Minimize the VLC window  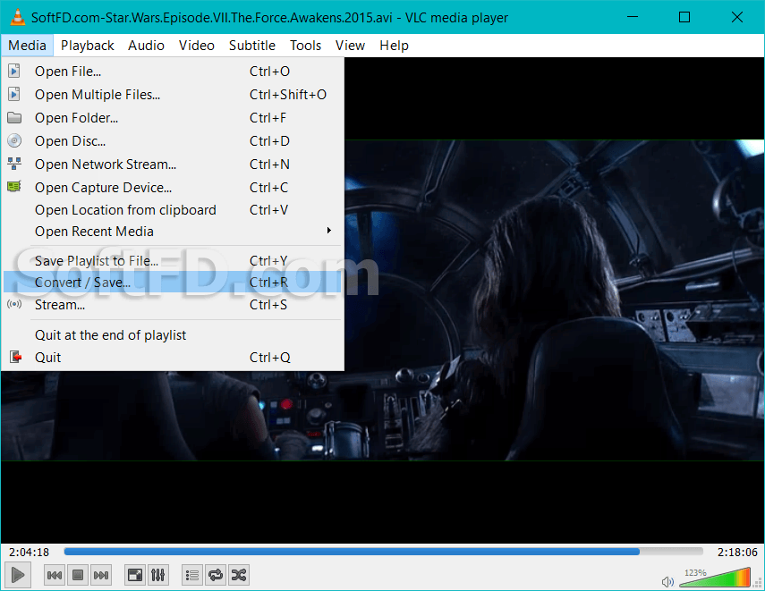click(633, 17)
